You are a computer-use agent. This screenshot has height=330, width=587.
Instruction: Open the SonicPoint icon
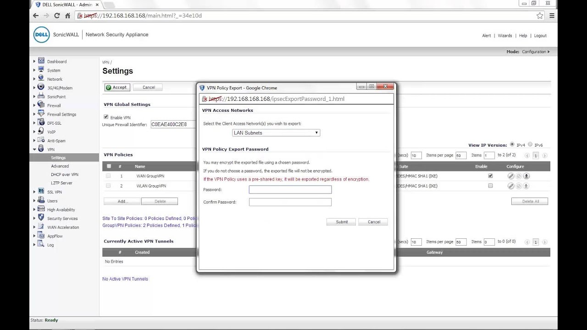41,96
